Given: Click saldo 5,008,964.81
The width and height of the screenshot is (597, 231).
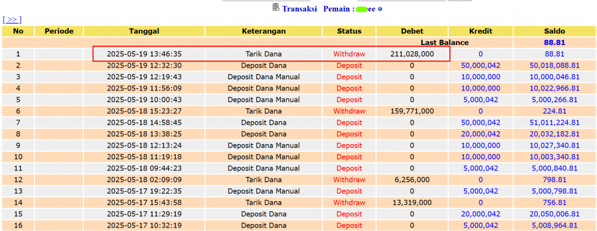Looking at the screenshot, I should [554, 226].
